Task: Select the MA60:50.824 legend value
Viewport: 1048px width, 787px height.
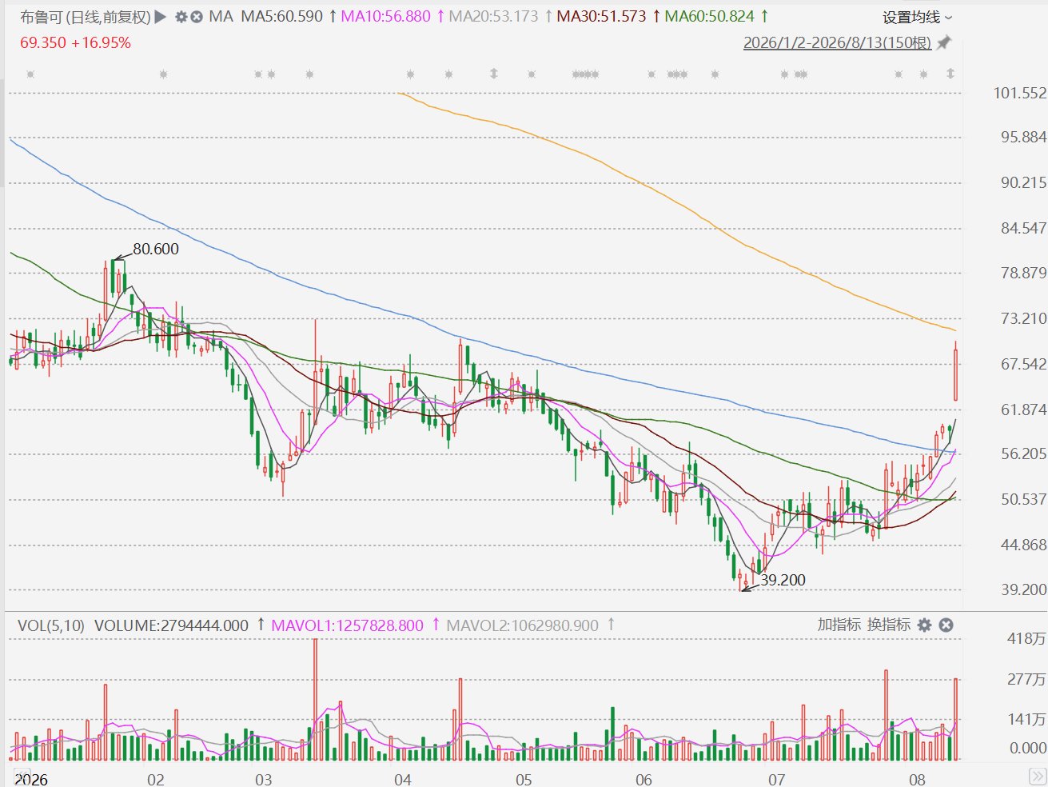Action: coord(710,16)
